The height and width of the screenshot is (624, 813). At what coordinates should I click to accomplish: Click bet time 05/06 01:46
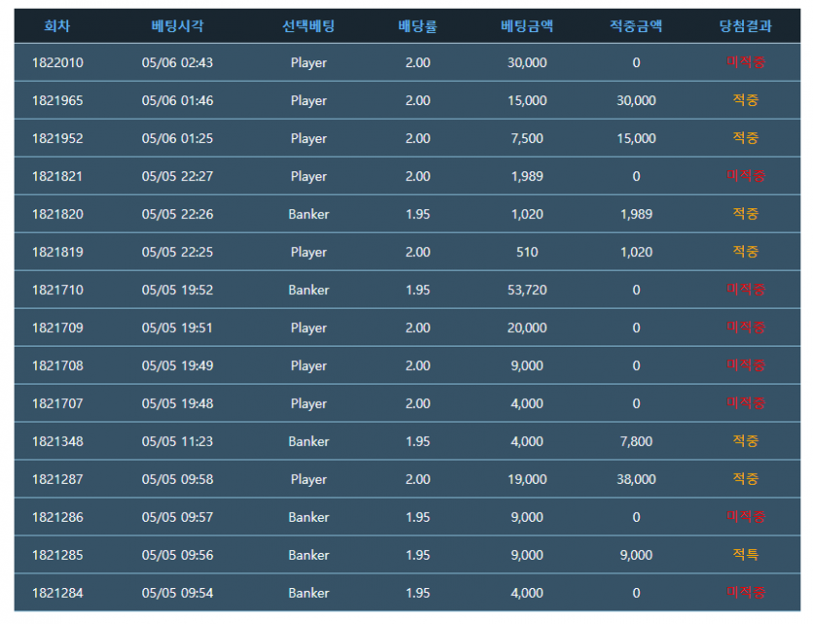[177, 100]
